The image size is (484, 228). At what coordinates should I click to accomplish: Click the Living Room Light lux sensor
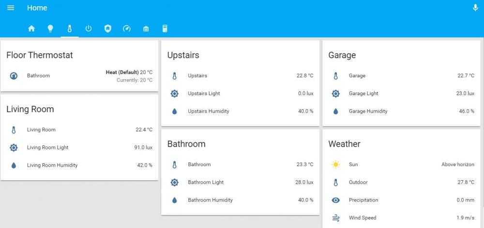(47, 147)
